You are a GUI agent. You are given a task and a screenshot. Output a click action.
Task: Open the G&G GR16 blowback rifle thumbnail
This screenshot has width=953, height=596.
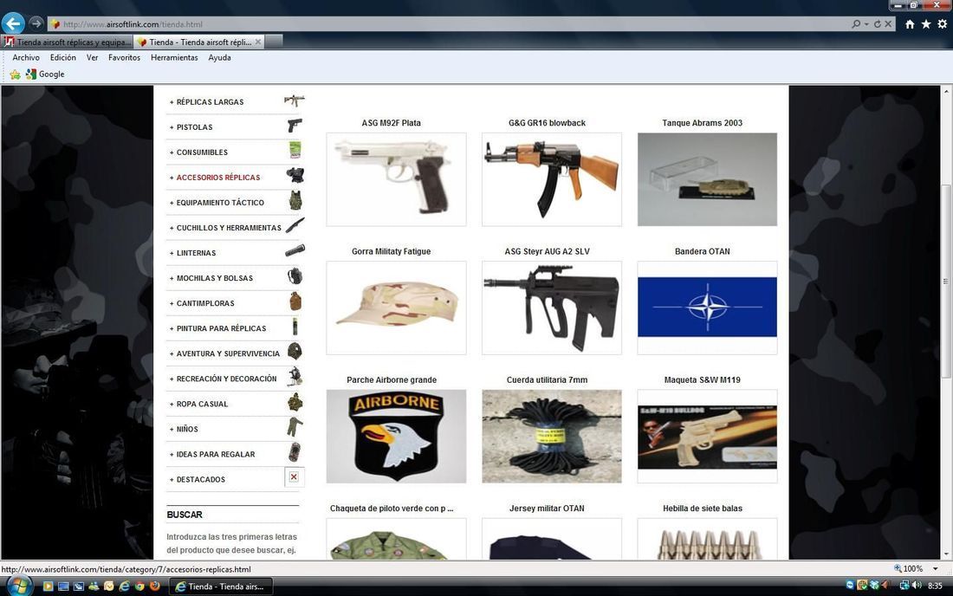(552, 179)
